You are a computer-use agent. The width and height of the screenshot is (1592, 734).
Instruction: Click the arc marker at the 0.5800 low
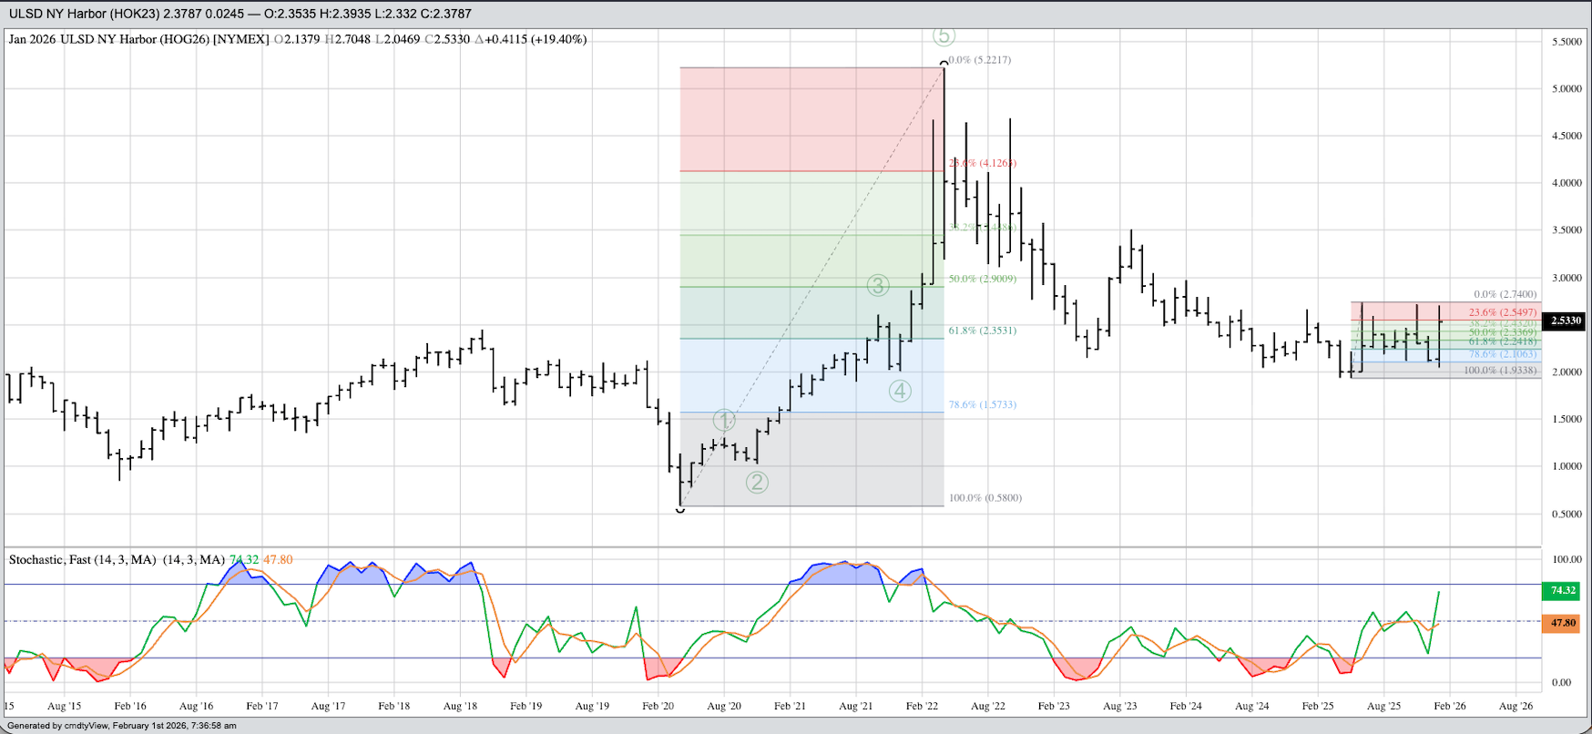[x=680, y=510]
